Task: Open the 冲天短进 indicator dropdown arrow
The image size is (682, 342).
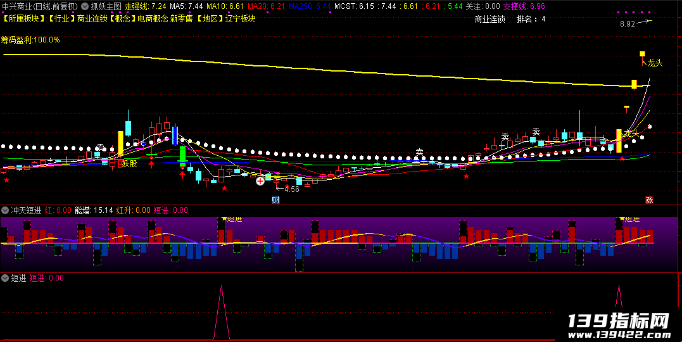Action: pyautogui.click(x=5, y=210)
